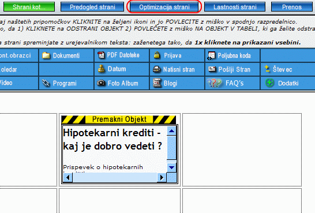Select the Pošlji Stran mail icon
Screen dimensions: 315x213
coord(212,69)
